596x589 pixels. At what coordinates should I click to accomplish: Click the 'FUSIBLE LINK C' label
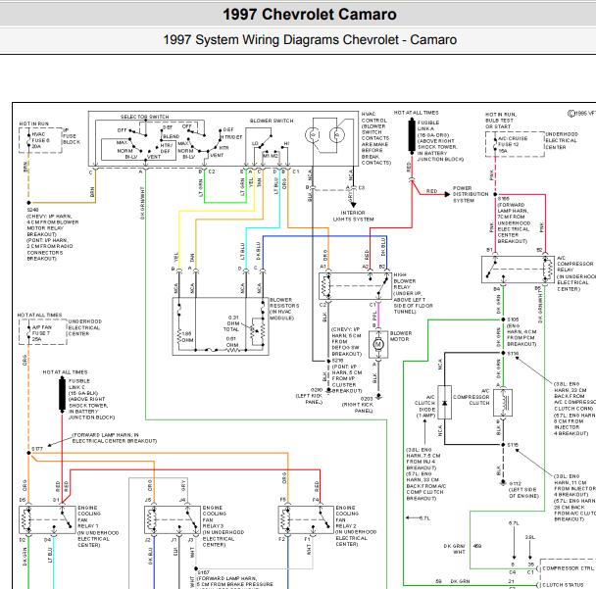(79, 384)
